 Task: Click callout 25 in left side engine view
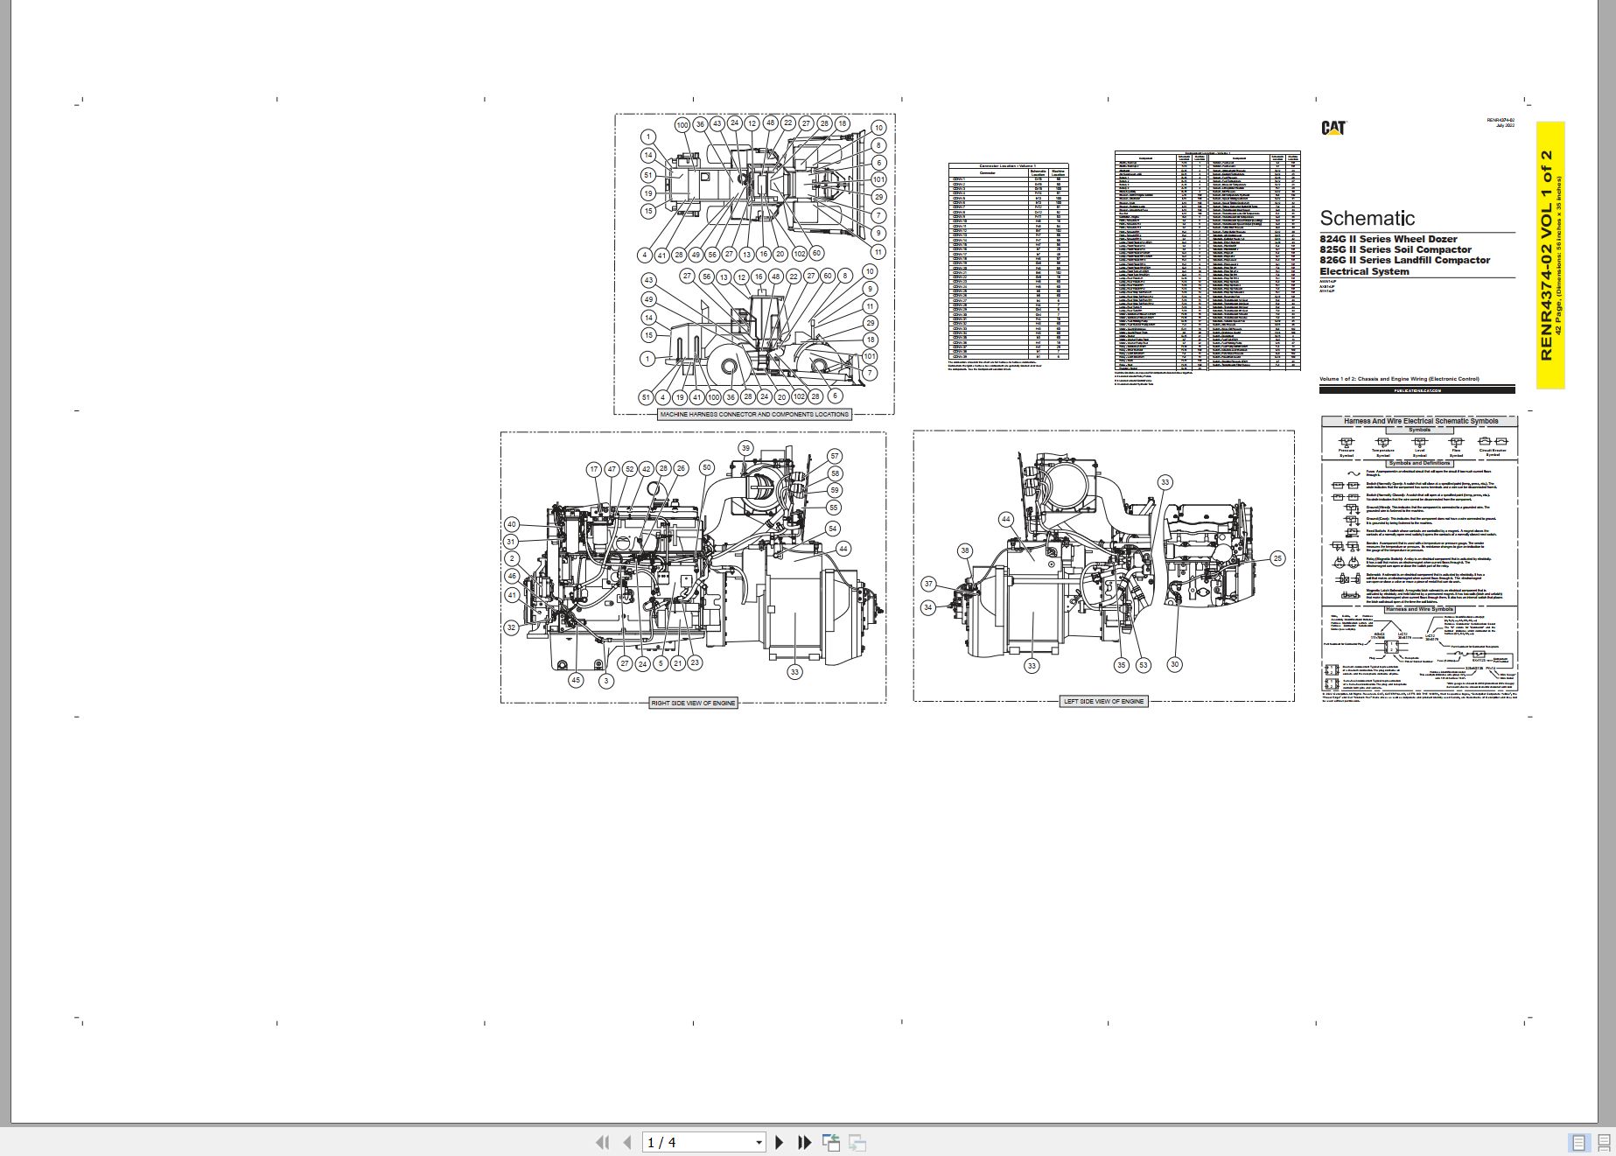[1277, 558]
